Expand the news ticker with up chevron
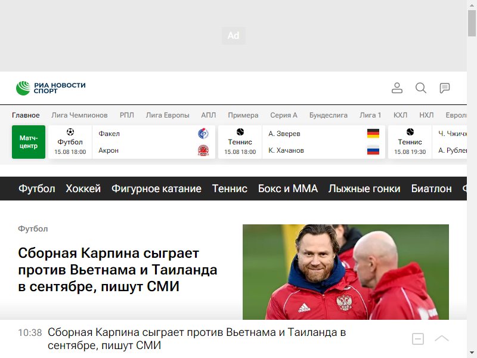 pyautogui.click(x=441, y=338)
